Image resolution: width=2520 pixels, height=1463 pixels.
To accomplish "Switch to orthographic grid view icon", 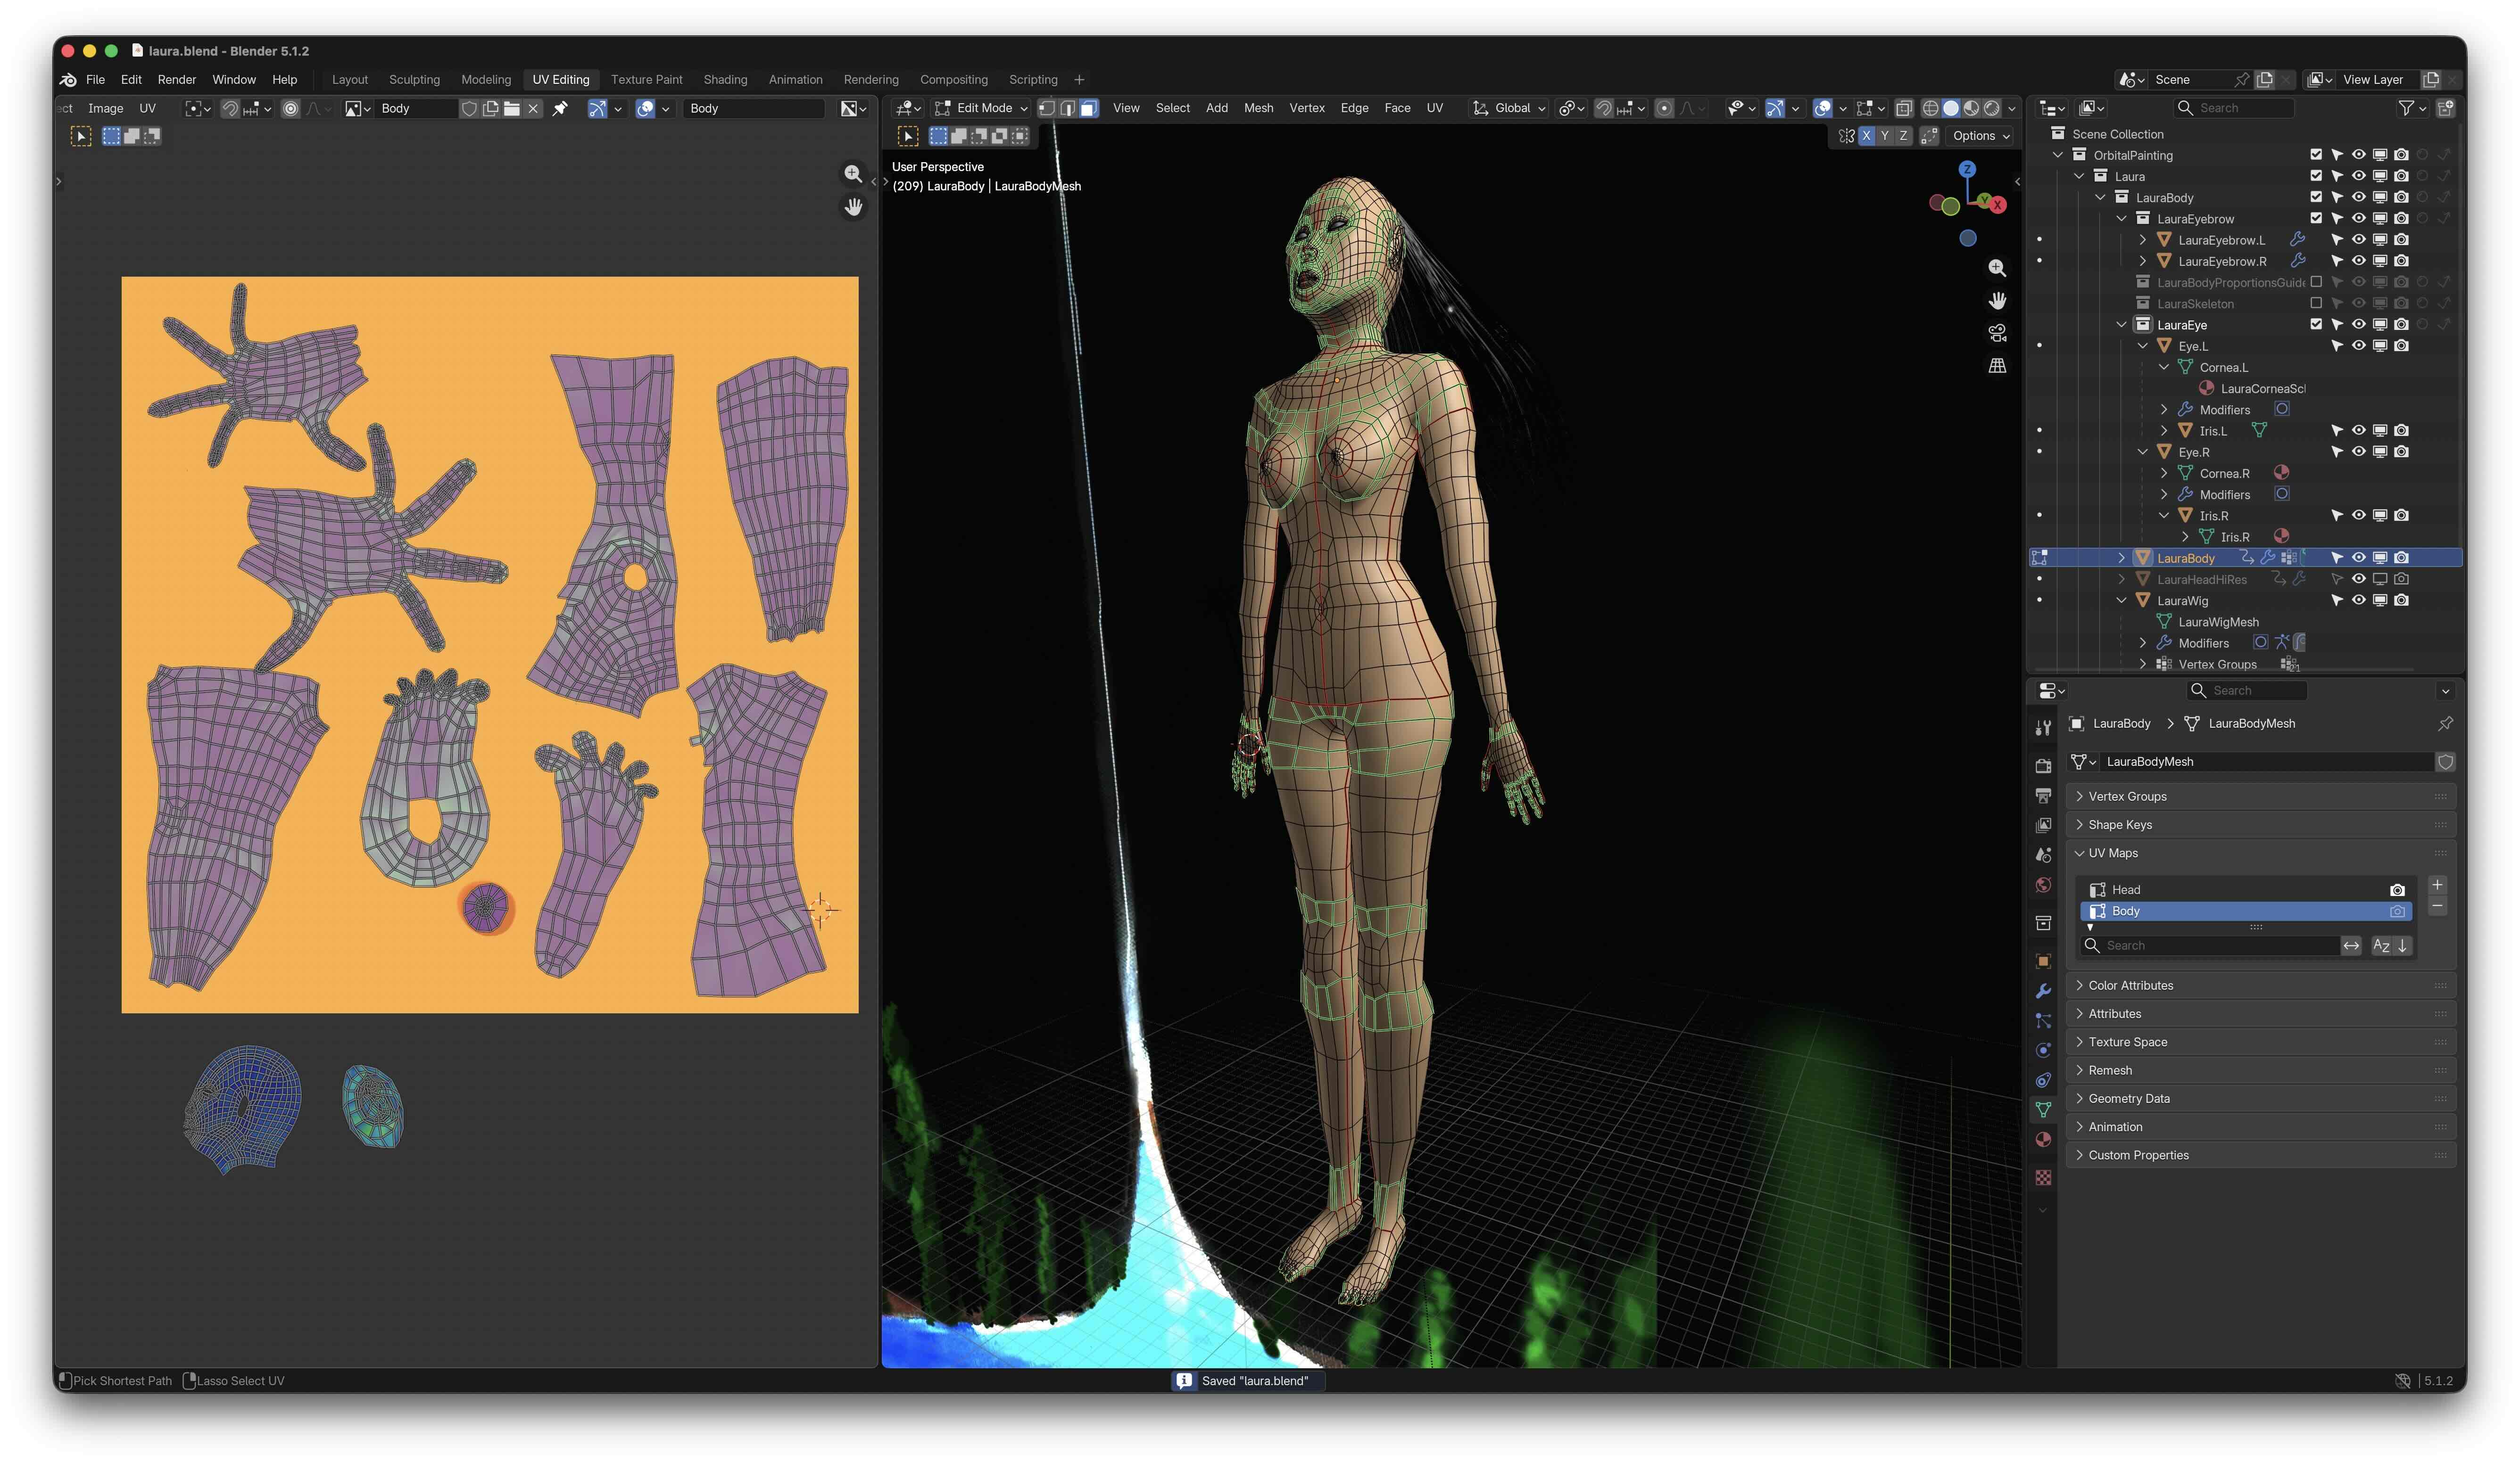I will click(x=1997, y=366).
